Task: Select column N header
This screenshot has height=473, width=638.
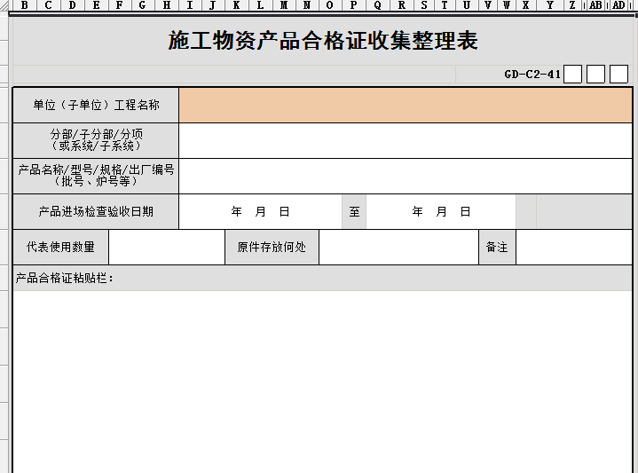Action: click(x=307, y=5)
